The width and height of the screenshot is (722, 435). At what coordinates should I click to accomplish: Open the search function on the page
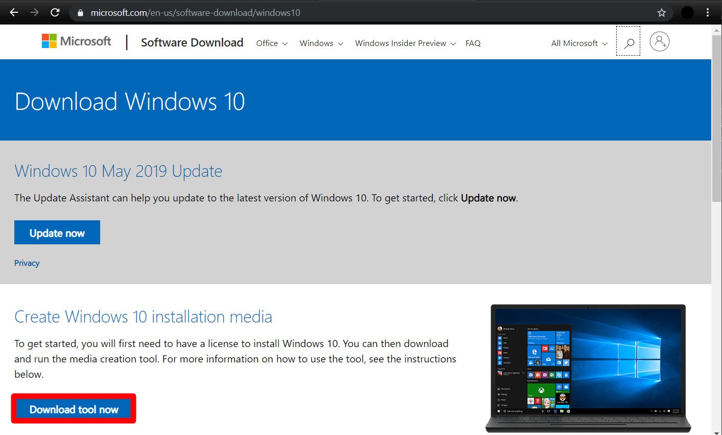click(627, 41)
